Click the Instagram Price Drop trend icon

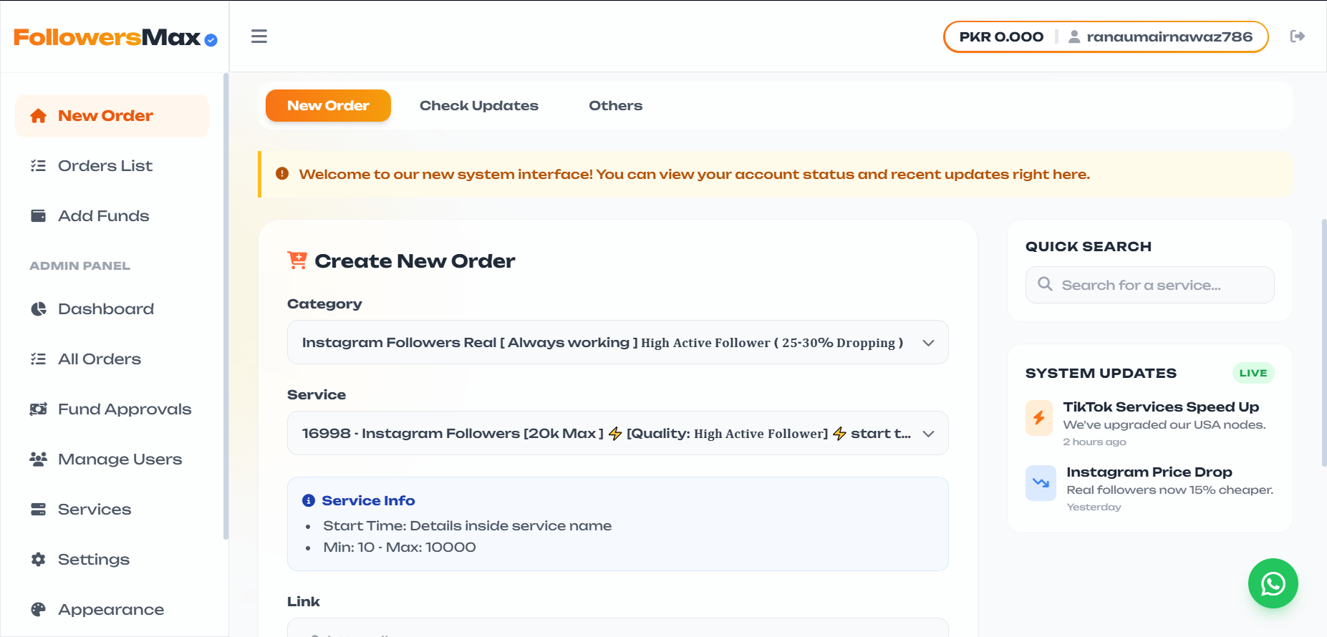coord(1041,483)
